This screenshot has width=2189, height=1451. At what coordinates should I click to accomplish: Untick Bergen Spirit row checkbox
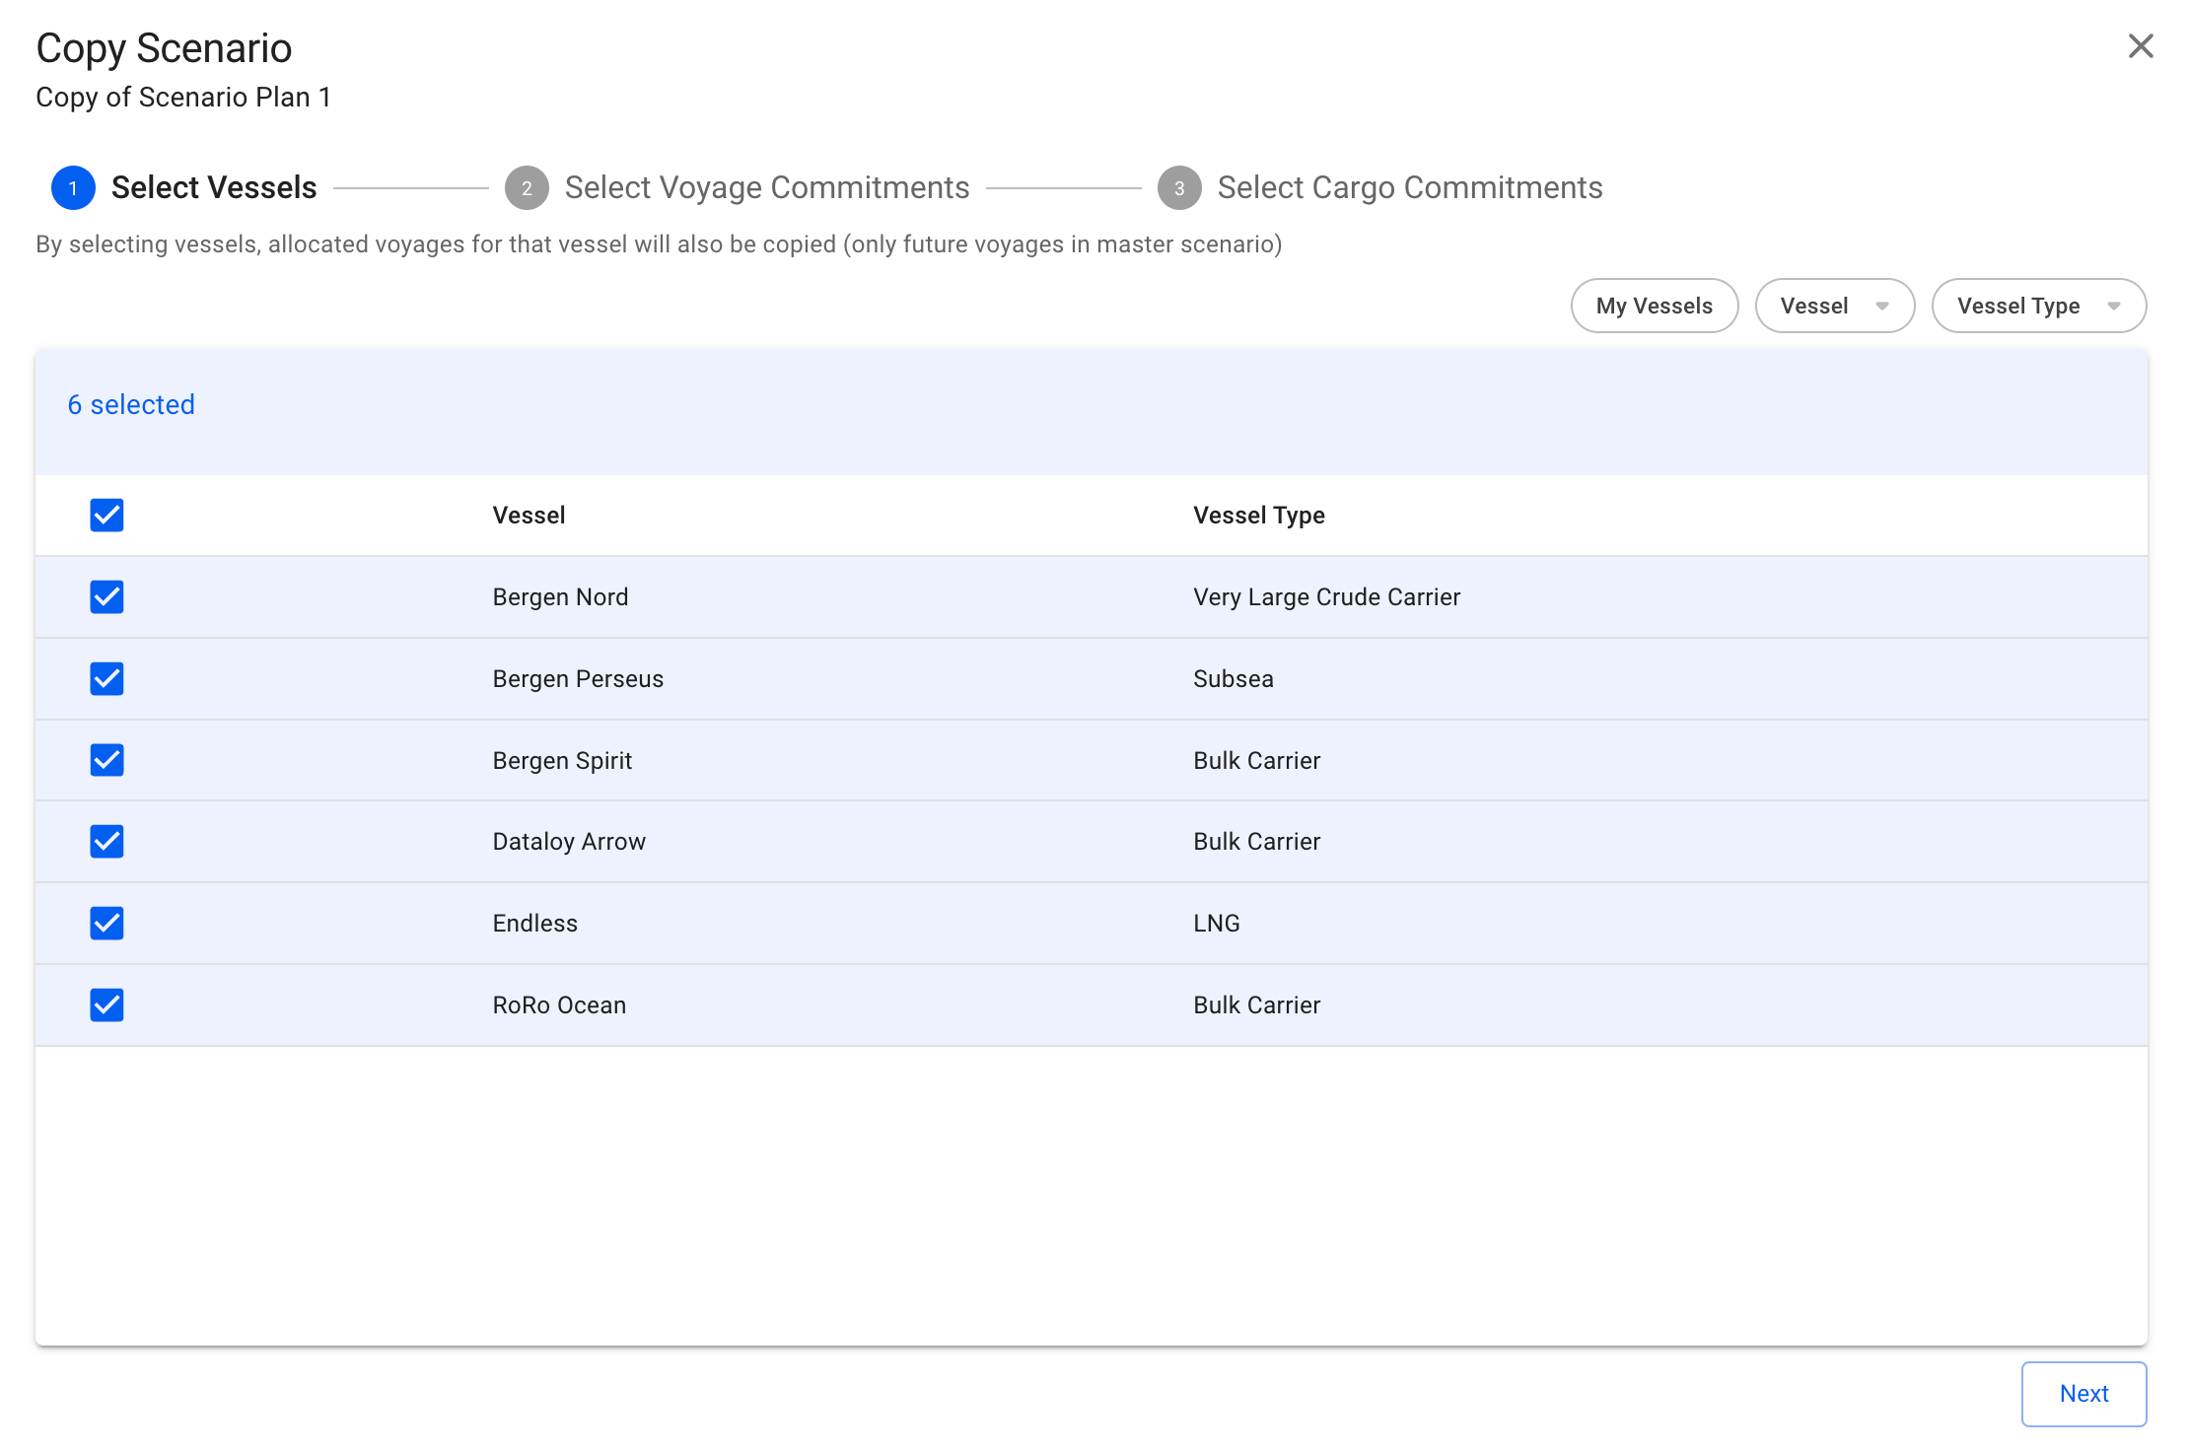pyautogui.click(x=106, y=760)
